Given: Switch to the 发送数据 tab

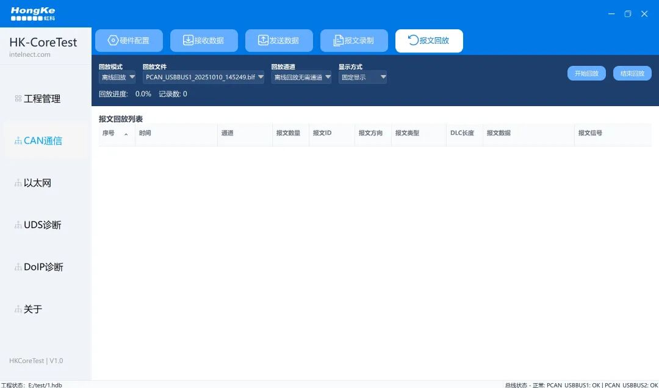Looking at the screenshot, I should point(279,41).
